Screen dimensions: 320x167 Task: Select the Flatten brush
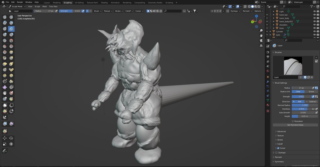5,46
